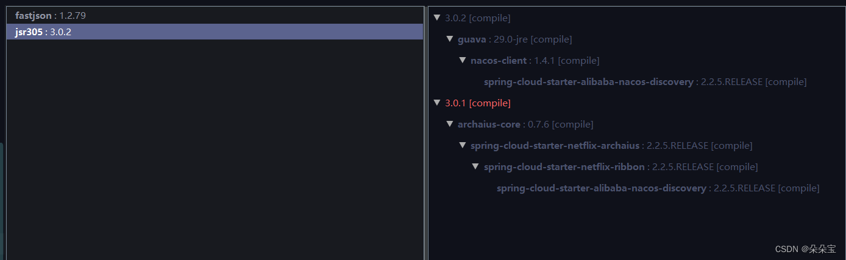Select archaius-core : 0.7.6 tree row
The width and height of the screenshot is (846, 260).
[525, 125]
